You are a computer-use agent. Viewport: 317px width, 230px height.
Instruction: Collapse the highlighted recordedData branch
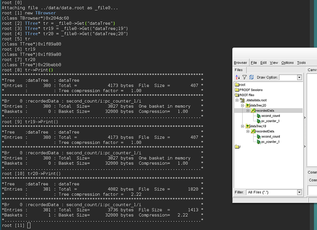coord(248,111)
